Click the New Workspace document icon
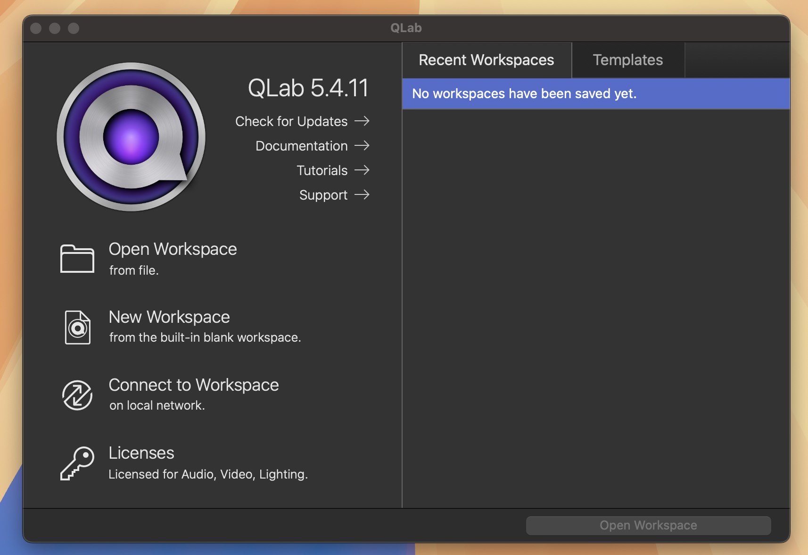Viewport: 808px width, 555px height. coord(77,327)
